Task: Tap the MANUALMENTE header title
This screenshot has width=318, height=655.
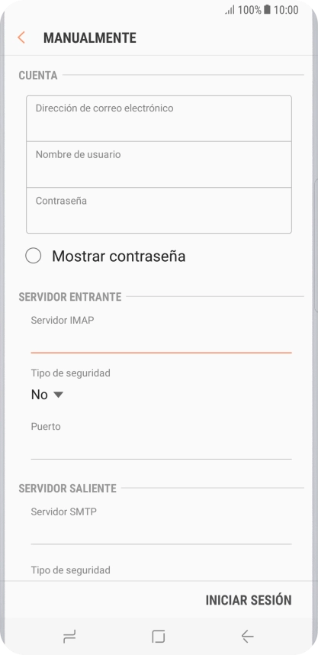Action: click(x=90, y=38)
